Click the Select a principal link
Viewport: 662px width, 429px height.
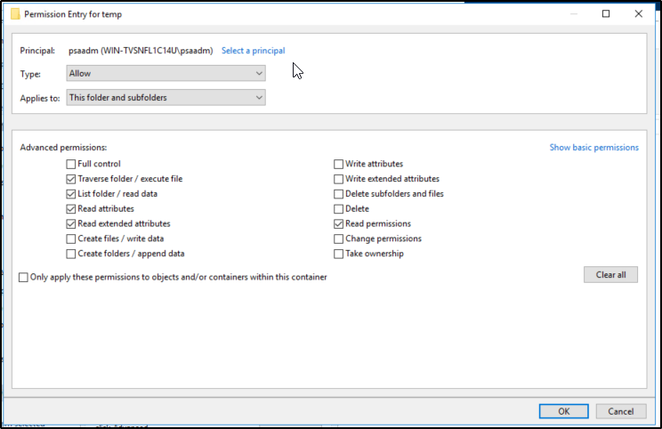(x=253, y=51)
